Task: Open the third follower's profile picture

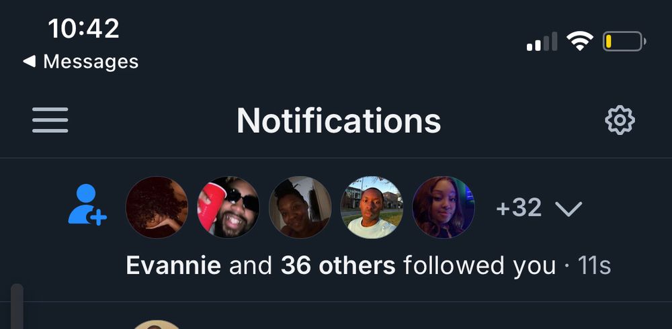Action: (300, 207)
